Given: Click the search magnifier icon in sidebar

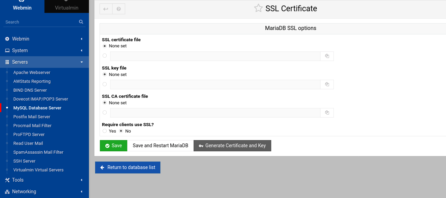Looking at the screenshot, I should tap(81, 22).
